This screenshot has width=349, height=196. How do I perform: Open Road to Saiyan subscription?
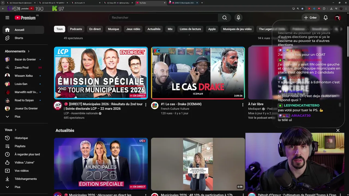[23, 100]
